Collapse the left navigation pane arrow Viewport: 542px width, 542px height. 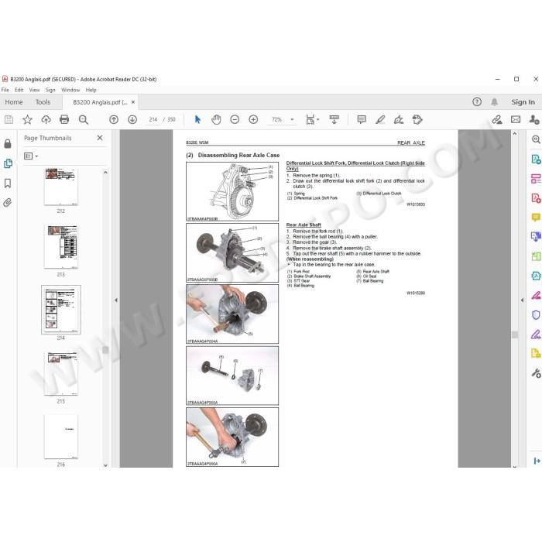click(x=116, y=300)
